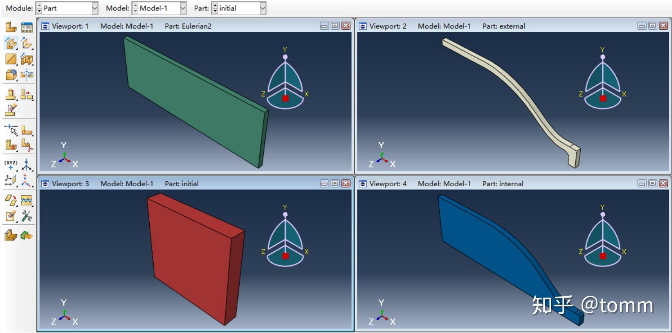Click the 'Viewport: 3' title text

(70, 184)
